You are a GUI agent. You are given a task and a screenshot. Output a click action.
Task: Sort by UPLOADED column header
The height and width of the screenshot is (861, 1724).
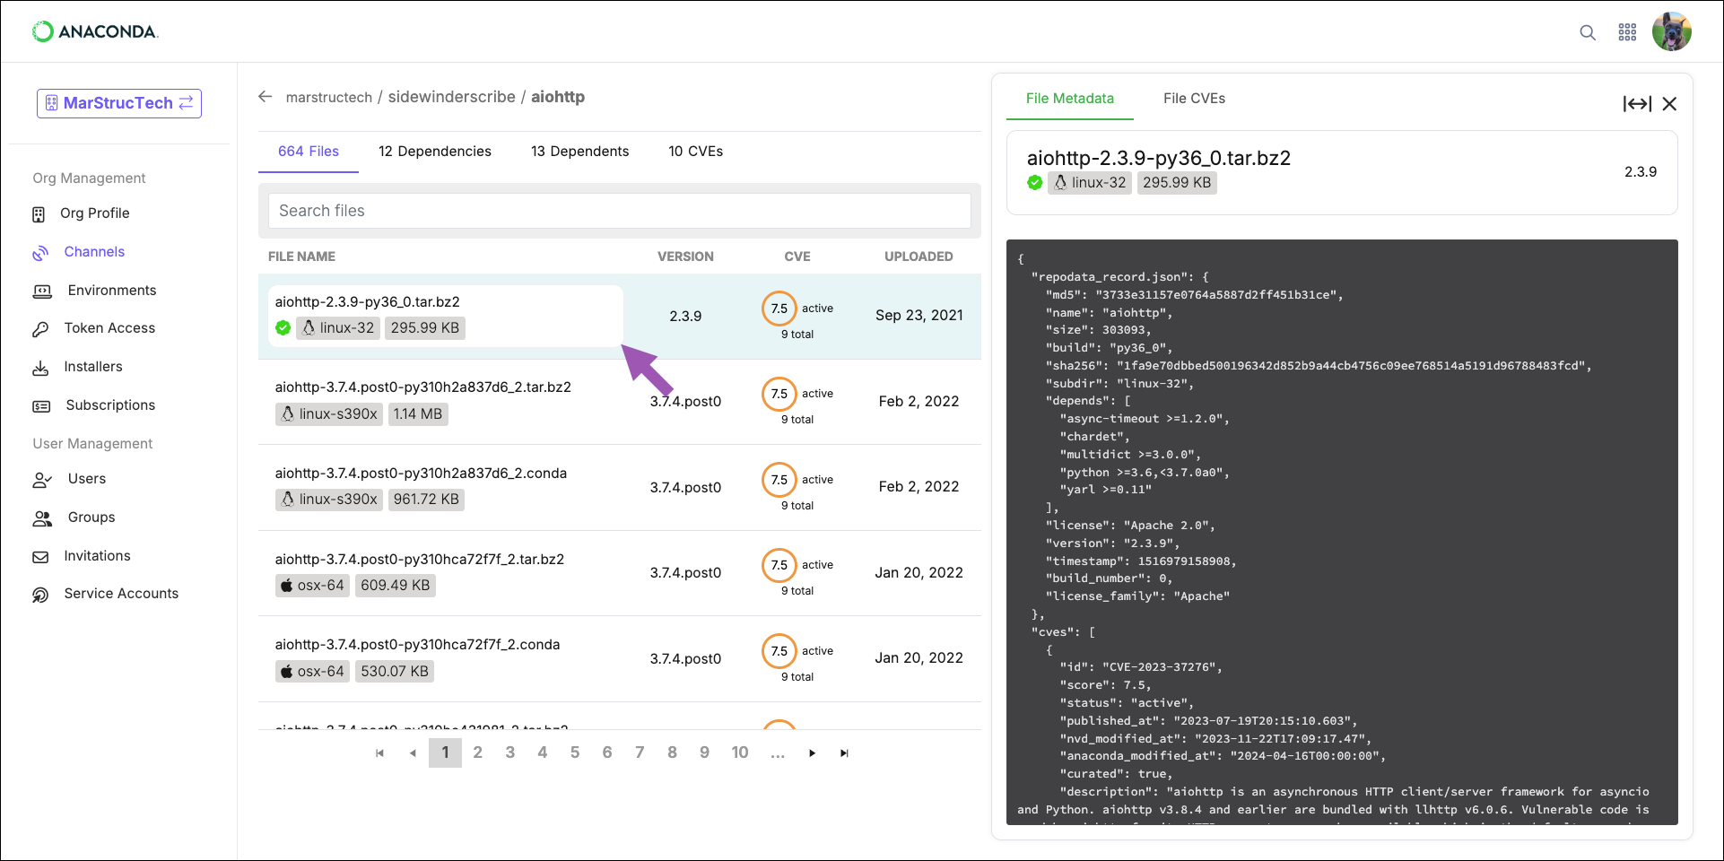(x=919, y=257)
